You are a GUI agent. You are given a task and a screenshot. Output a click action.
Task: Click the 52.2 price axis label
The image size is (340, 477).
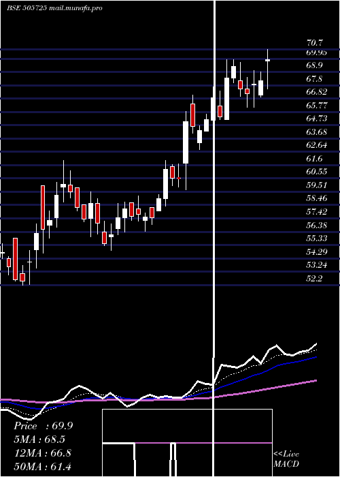314,278
